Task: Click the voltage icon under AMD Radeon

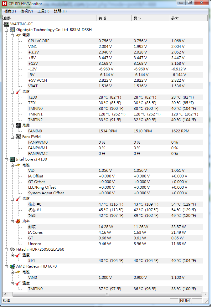Action: click(x=18, y=272)
